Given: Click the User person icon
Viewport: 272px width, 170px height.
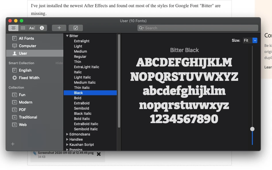Looking at the screenshot, I should [15, 54].
